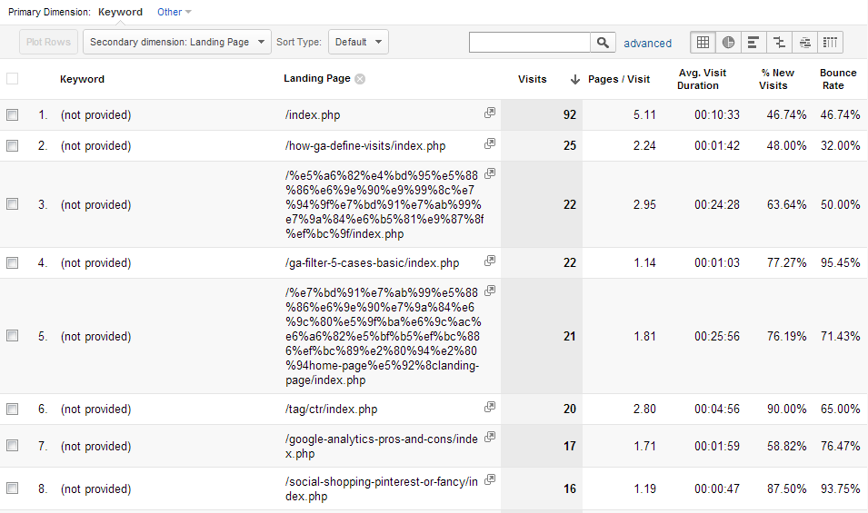Screen dimensions: 868x513
Task: Click into the table search field
Action: click(530, 42)
